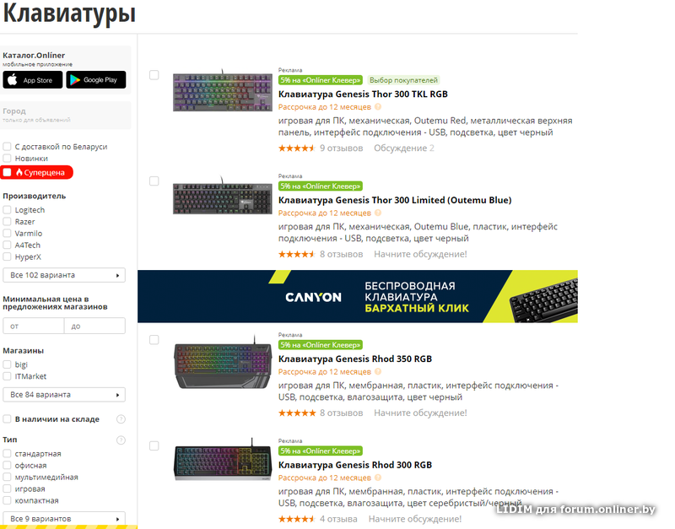Check the Logitech manufacturer filter
Image resolution: width=675 pixels, height=529 pixels.
7,209
